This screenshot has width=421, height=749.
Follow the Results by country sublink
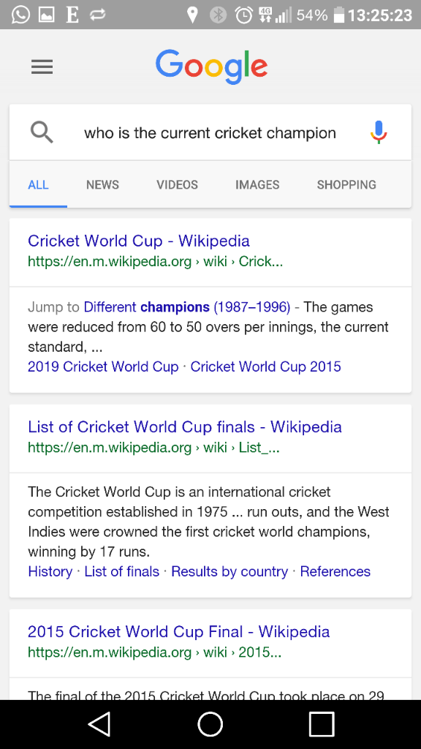point(230,571)
